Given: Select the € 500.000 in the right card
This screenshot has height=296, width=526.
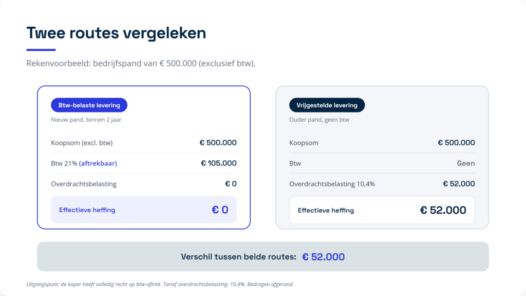Looking at the screenshot, I should pos(456,143).
